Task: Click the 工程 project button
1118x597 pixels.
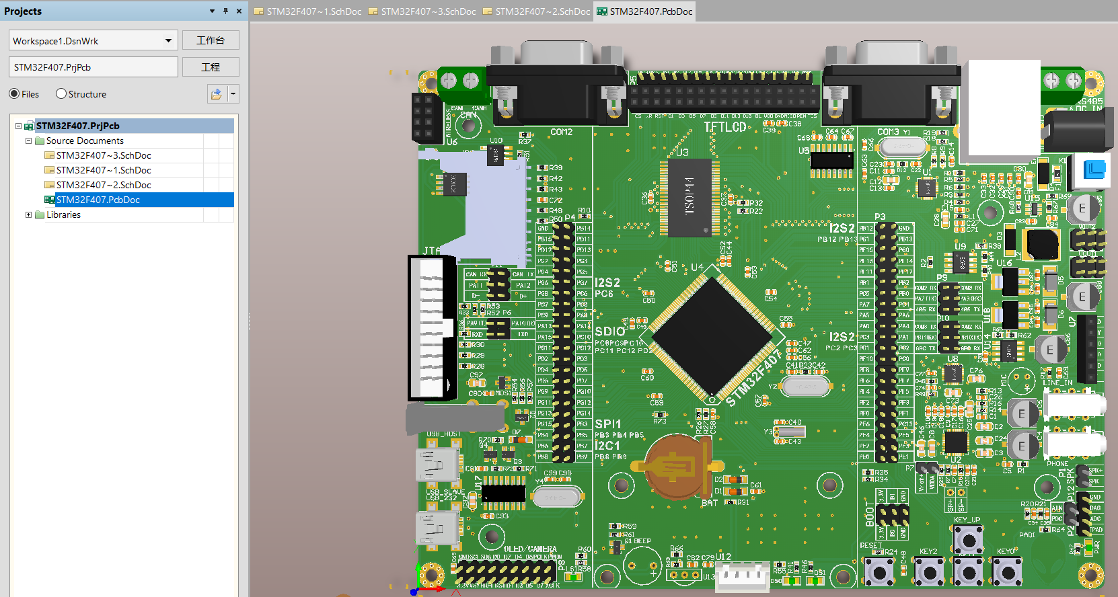Action: point(211,67)
